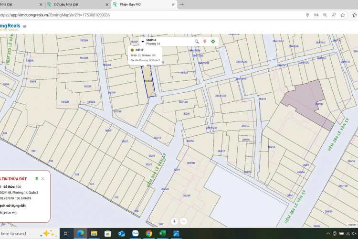Open Zalo from the taskbar
Image resolution: width=358 pixels, height=239 pixels.
pos(135,233)
